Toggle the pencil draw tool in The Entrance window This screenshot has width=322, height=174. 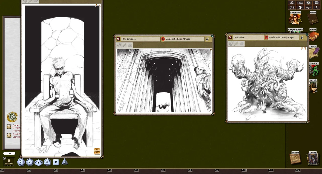click(124, 45)
